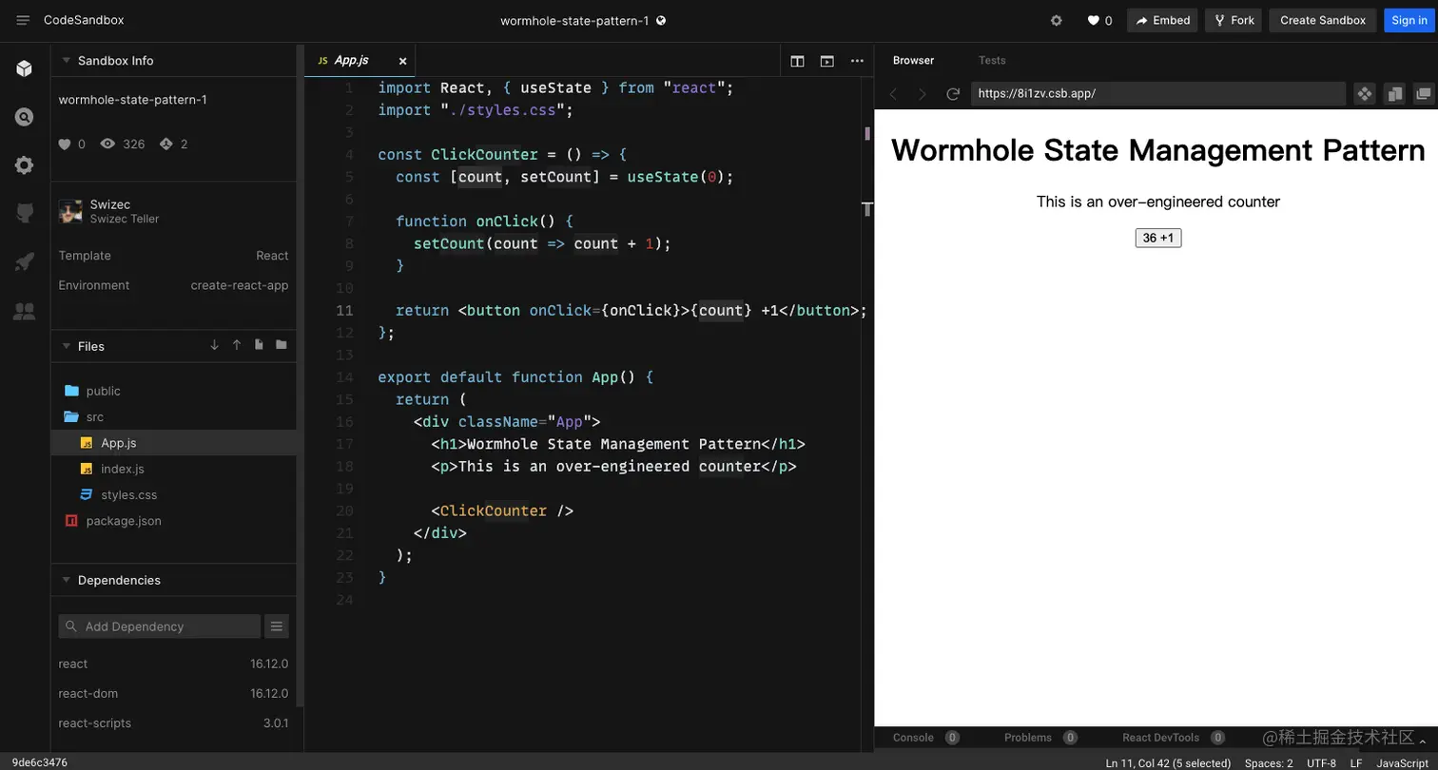Screen dimensions: 1438x770
Task: Switch to the Tests tab
Action: click(x=992, y=60)
